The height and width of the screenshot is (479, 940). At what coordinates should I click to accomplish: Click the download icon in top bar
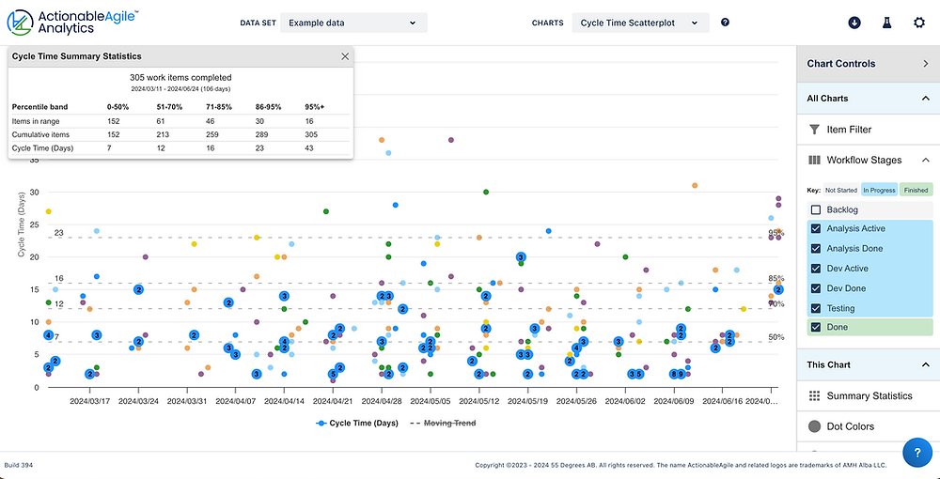pos(854,23)
